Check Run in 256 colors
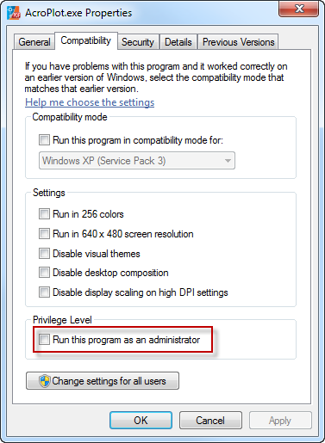This screenshot has height=443, width=325. pyautogui.click(x=44, y=214)
